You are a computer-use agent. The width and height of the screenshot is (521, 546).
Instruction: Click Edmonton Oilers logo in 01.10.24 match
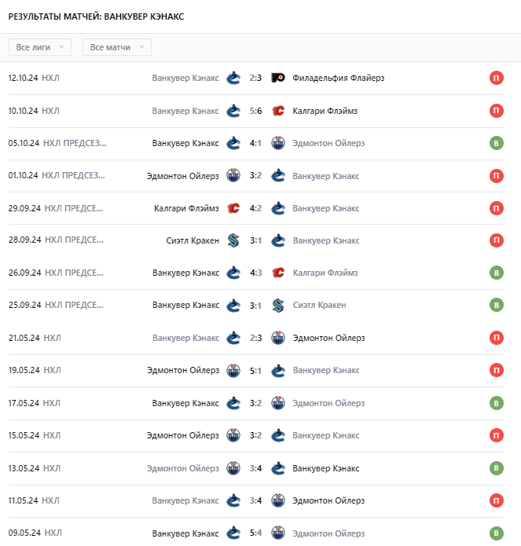click(x=233, y=176)
